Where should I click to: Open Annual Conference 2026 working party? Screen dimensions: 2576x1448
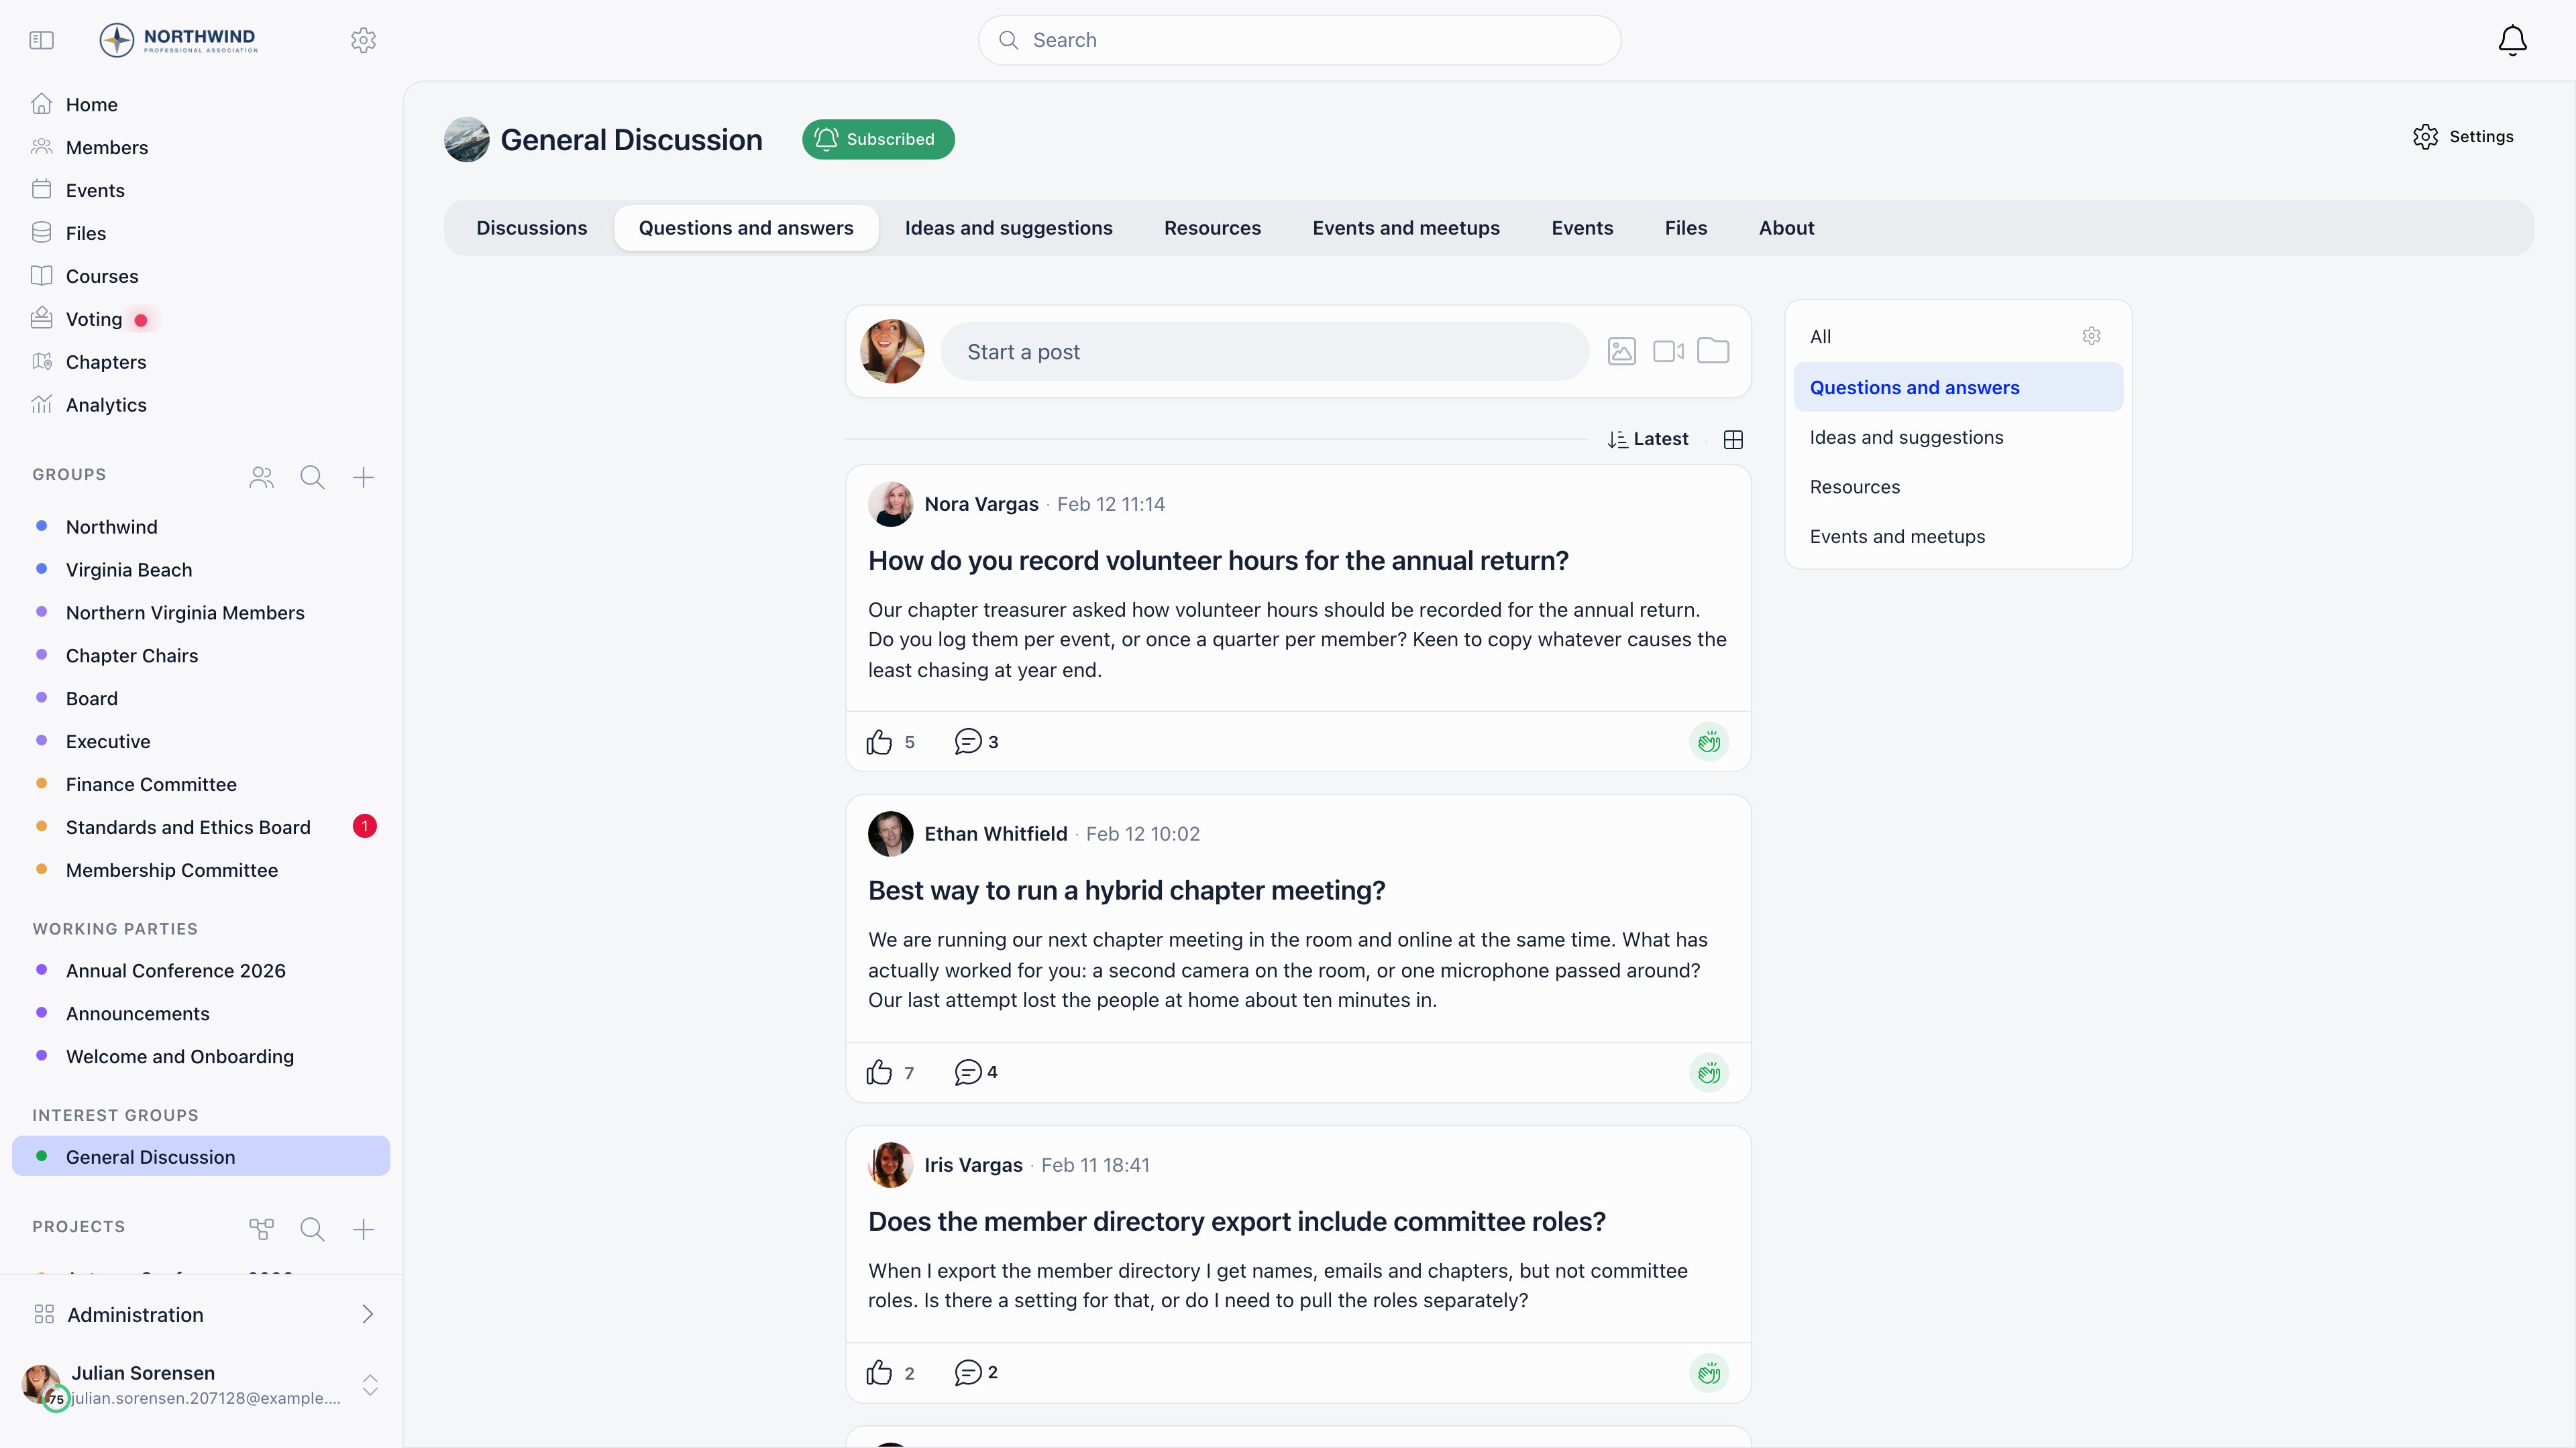tap(201, 971)
